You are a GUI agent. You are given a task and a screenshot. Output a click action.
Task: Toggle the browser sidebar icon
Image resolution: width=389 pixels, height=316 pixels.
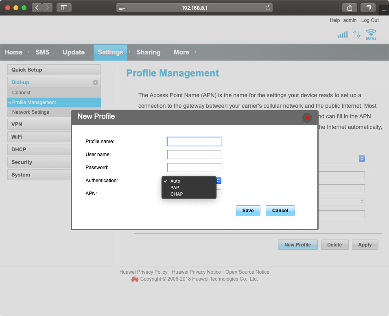[x=64, y=7]
